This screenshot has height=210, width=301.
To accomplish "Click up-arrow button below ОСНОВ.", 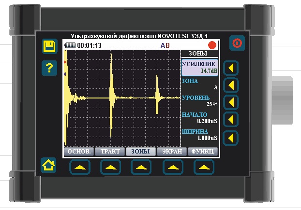I will [80, 167].
